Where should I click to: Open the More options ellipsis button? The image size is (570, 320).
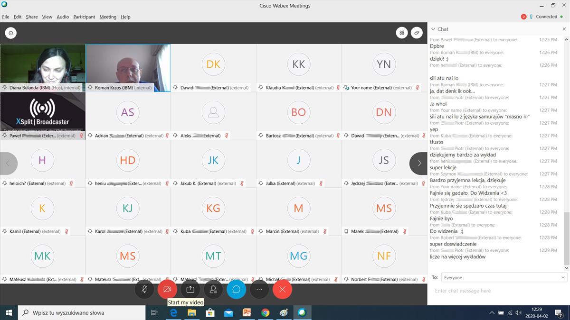[x=259, y=289]
